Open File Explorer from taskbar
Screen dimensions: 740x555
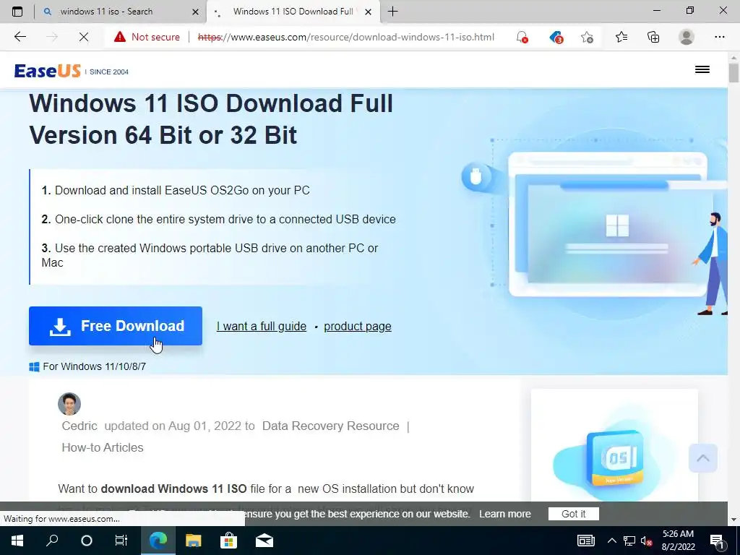click(193, 541)
